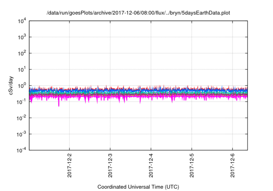Click the 10^-4 y-axis tick label
This screenshot has height=191, width=273.
pos(21,150)
